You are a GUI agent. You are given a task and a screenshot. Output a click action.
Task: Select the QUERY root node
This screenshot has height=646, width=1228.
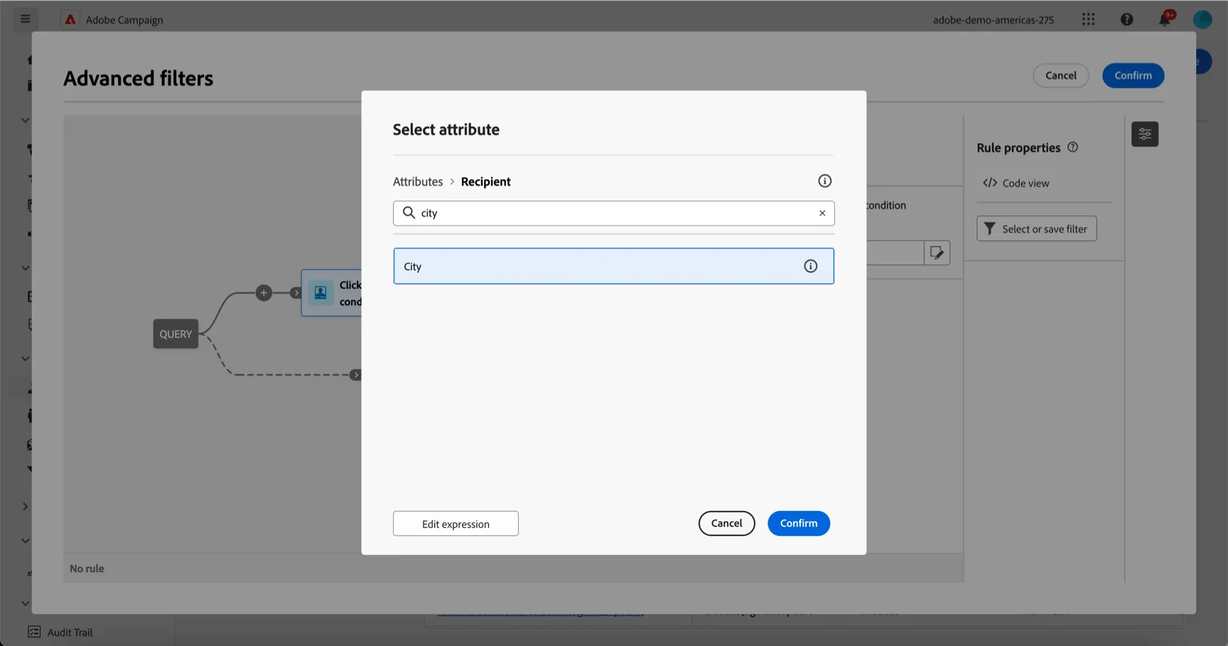[176, 334]
